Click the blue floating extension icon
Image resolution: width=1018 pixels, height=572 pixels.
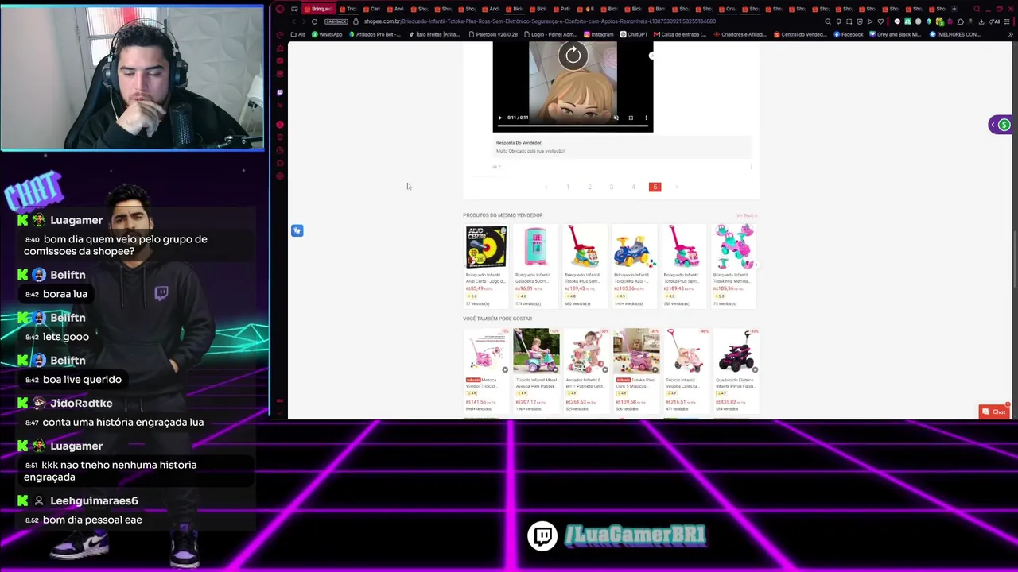[x=297, y=230]
